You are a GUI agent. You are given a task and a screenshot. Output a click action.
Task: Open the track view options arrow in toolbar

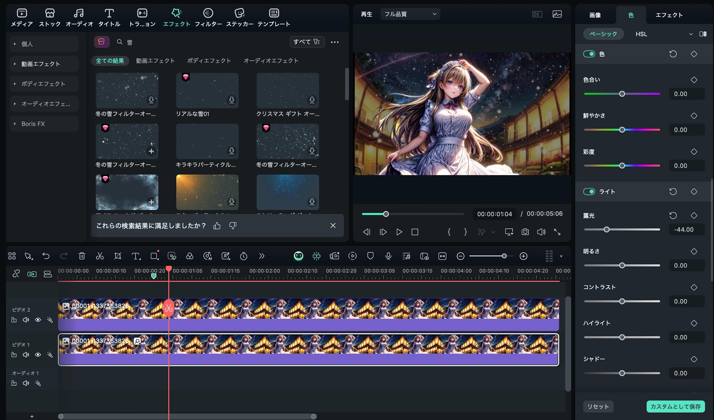coord(561,256)
